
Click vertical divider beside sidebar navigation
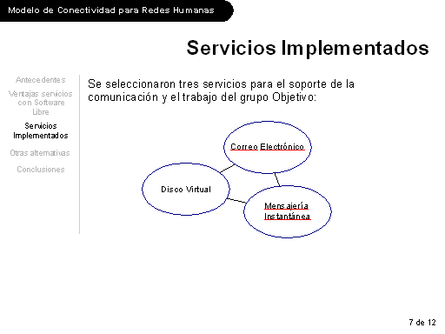coord(79,154)
